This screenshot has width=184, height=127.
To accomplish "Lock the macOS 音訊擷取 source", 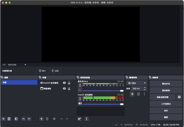I will 69,83.
